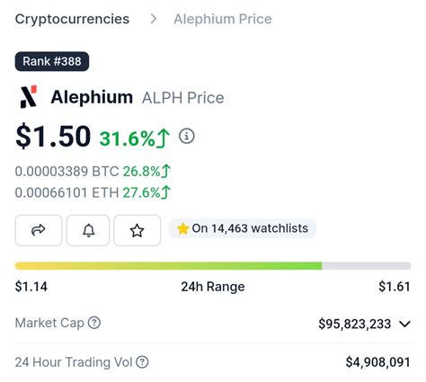Click the breadcrumb chevron separator
The height and width of the screenshot is (382, 426).
point(154,19)
